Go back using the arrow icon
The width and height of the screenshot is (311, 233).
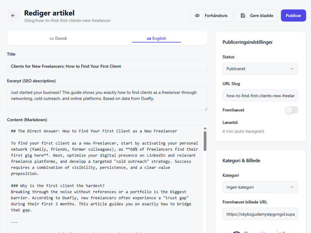pos(13,16)
